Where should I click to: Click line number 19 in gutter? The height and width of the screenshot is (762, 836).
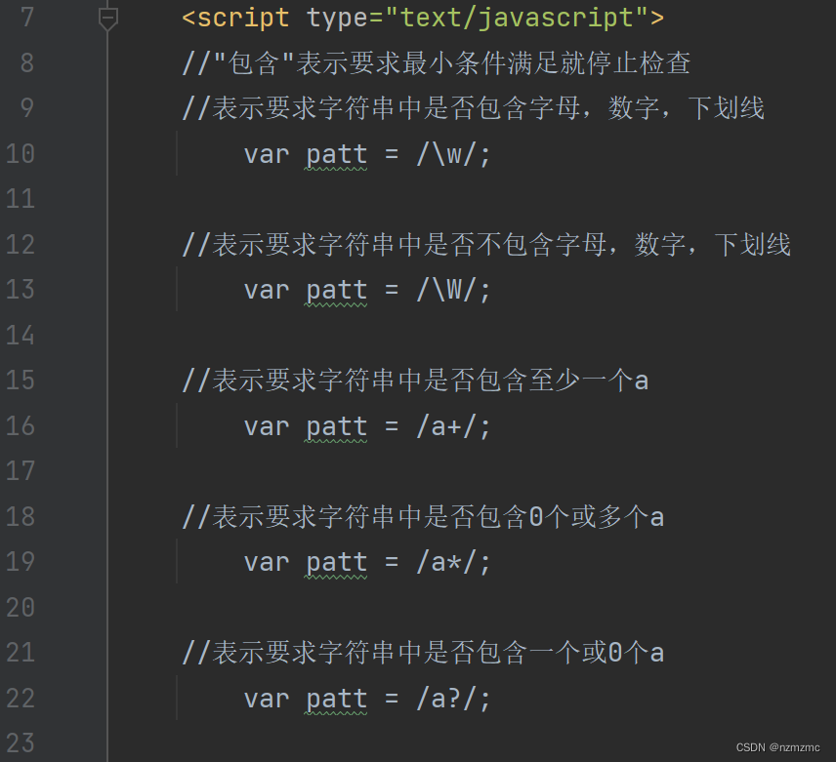[x=21, y=562]
